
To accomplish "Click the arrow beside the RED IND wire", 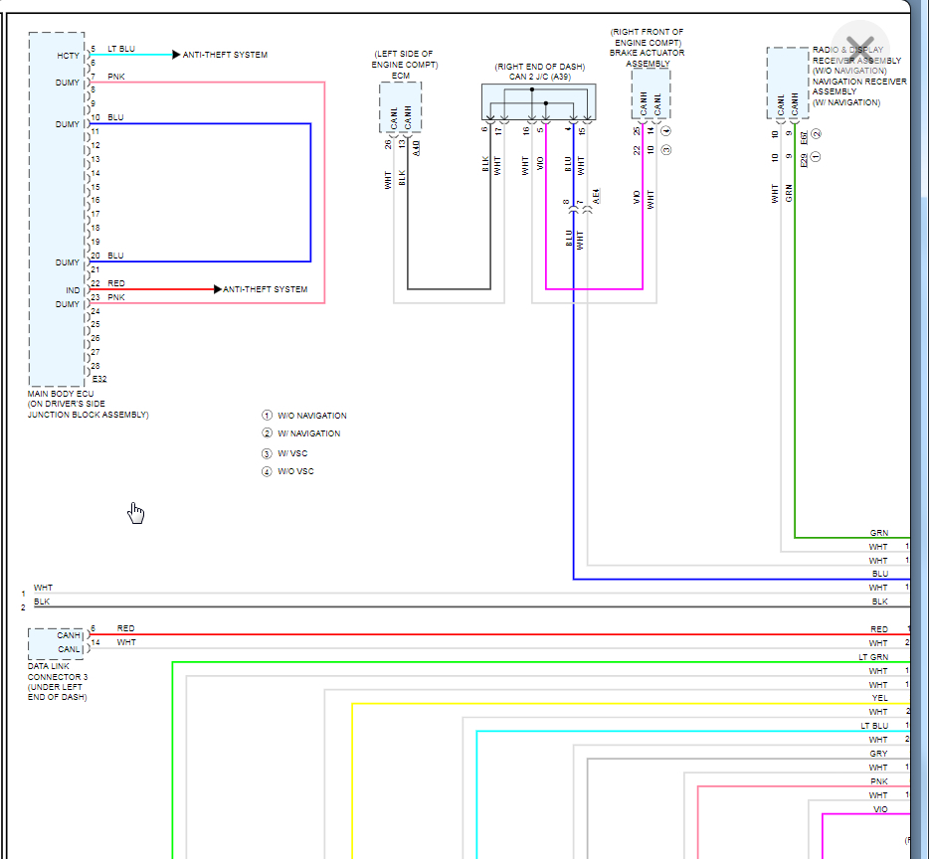I will click(218, 289).
